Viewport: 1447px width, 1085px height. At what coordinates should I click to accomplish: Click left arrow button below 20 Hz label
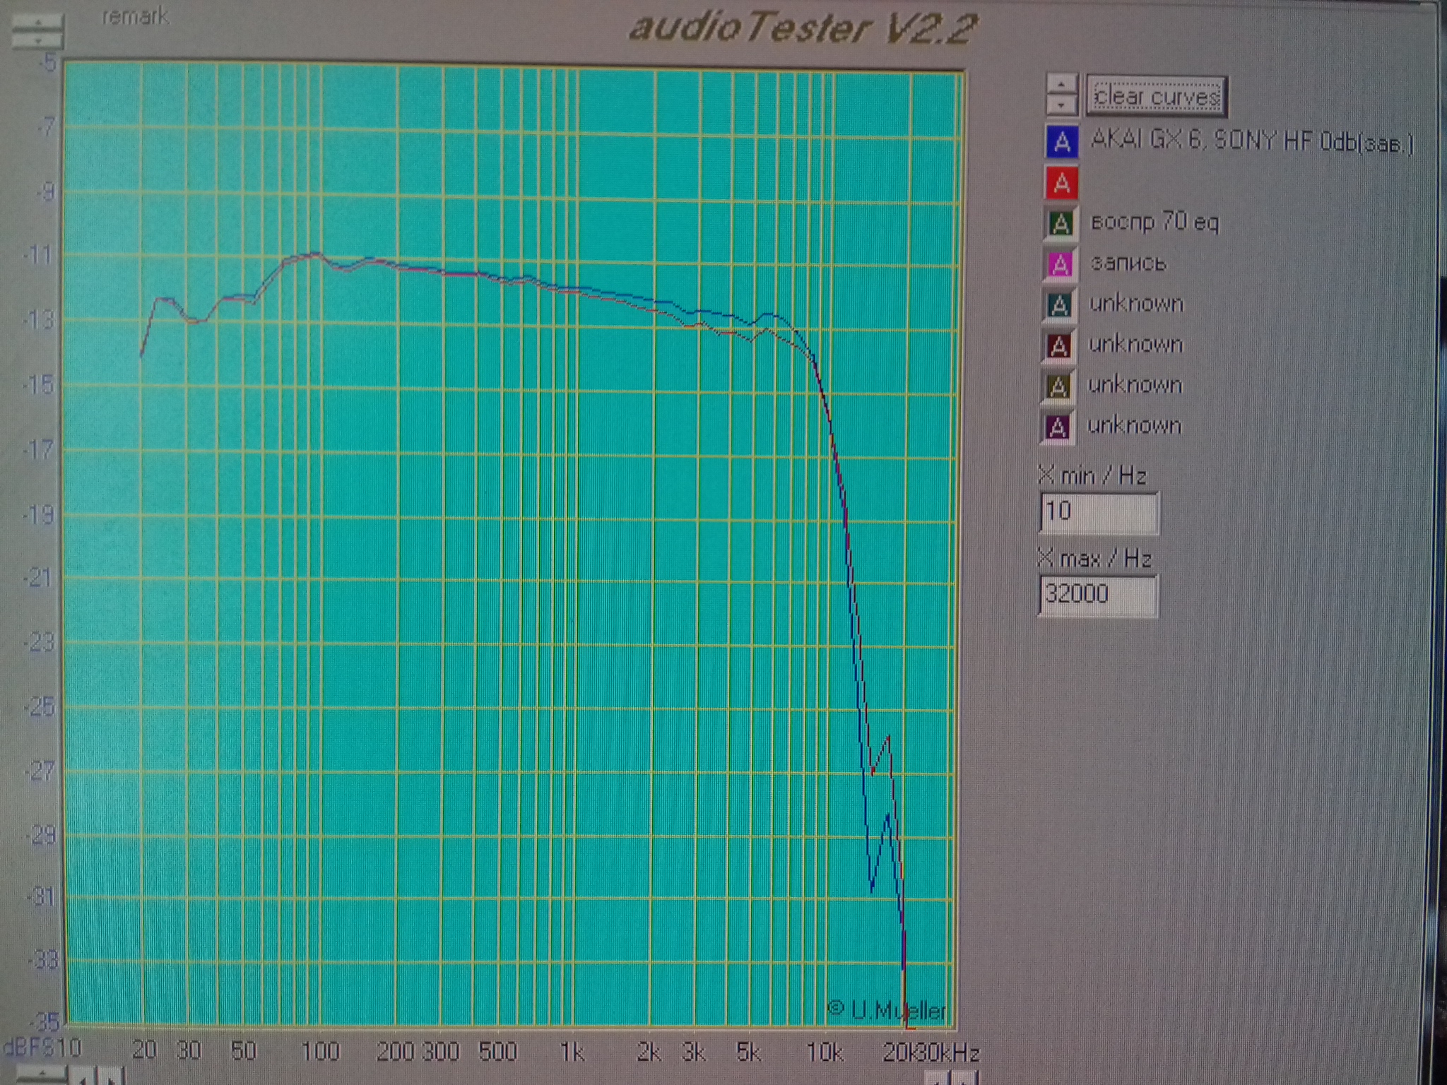(x=84, y=1079)
